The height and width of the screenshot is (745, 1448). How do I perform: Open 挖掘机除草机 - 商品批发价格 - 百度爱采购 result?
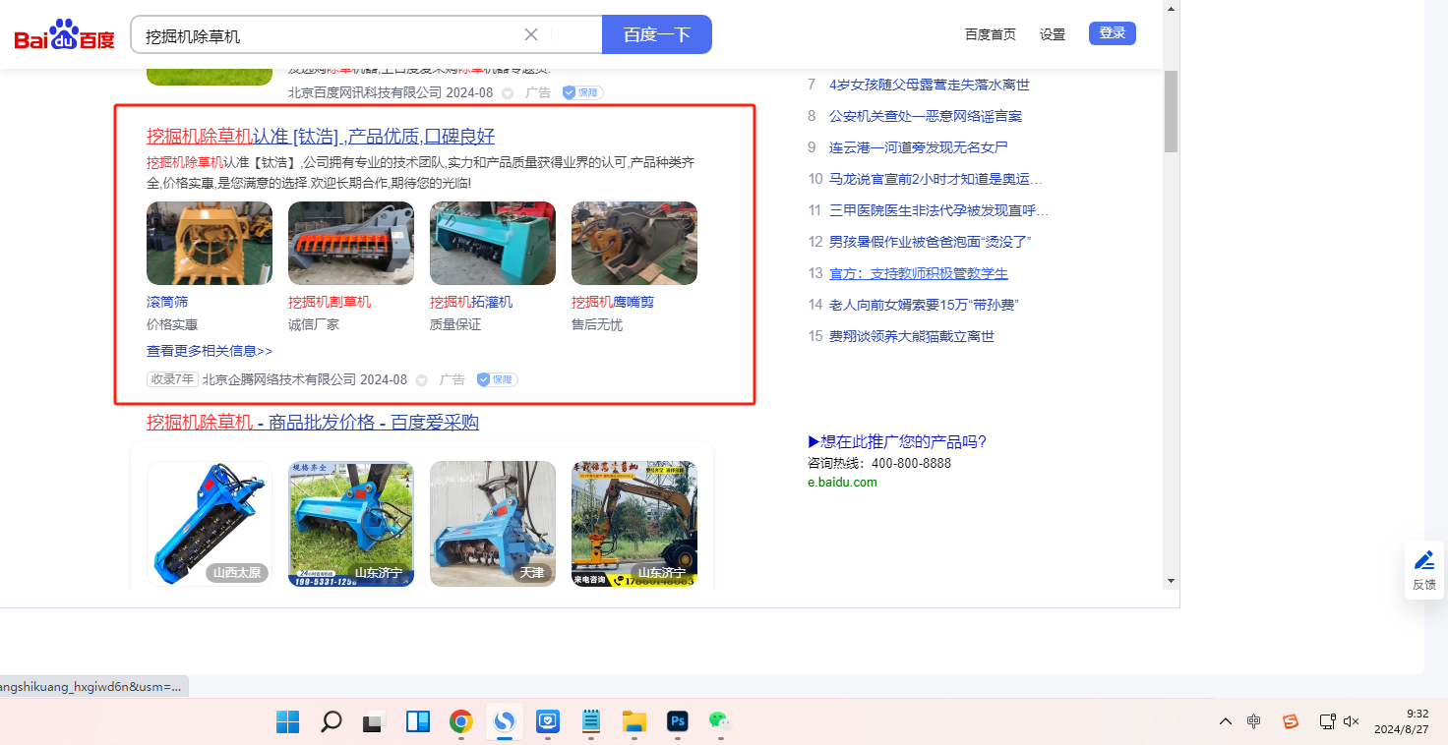(313, 423)
